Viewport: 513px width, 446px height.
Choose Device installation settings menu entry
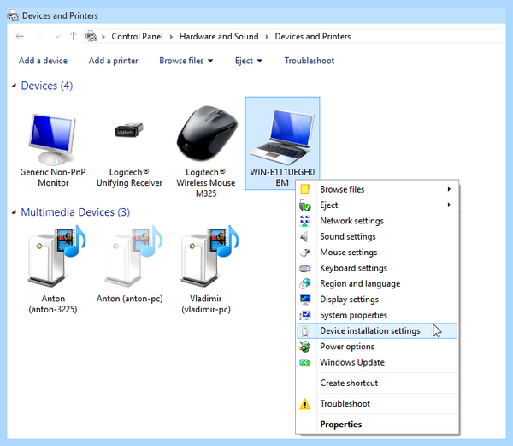[x=377, y=330]
